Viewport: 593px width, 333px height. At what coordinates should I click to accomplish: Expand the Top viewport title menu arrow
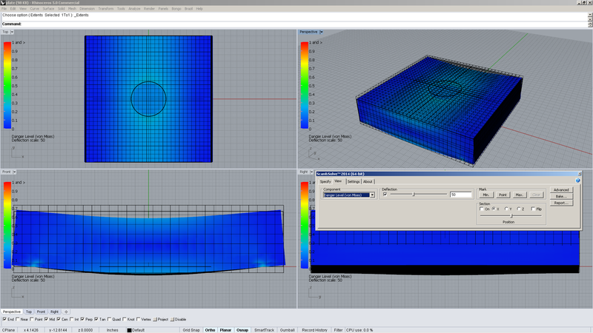[x=14, y=32]
